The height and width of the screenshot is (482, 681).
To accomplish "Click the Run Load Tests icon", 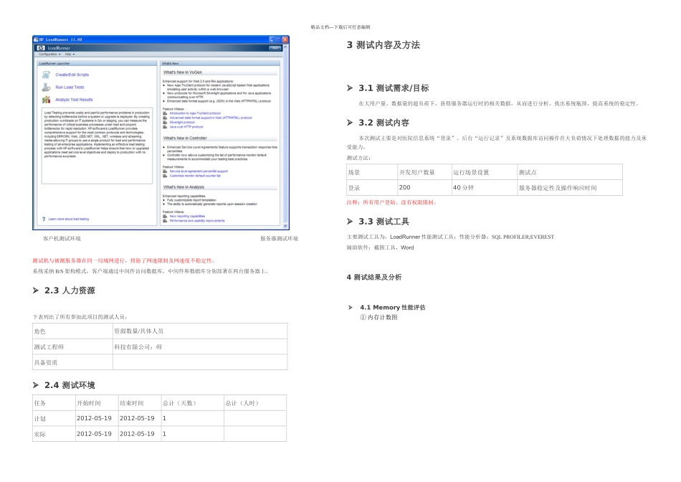I will point(46,88).
